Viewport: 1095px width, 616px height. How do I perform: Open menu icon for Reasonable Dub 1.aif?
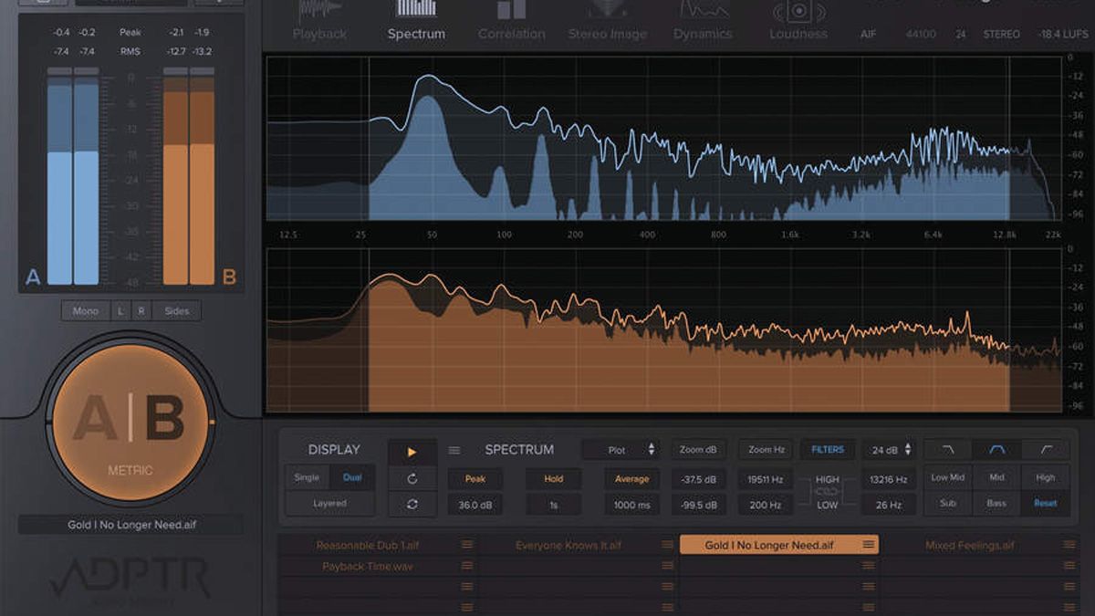click(x=467, y=545)
